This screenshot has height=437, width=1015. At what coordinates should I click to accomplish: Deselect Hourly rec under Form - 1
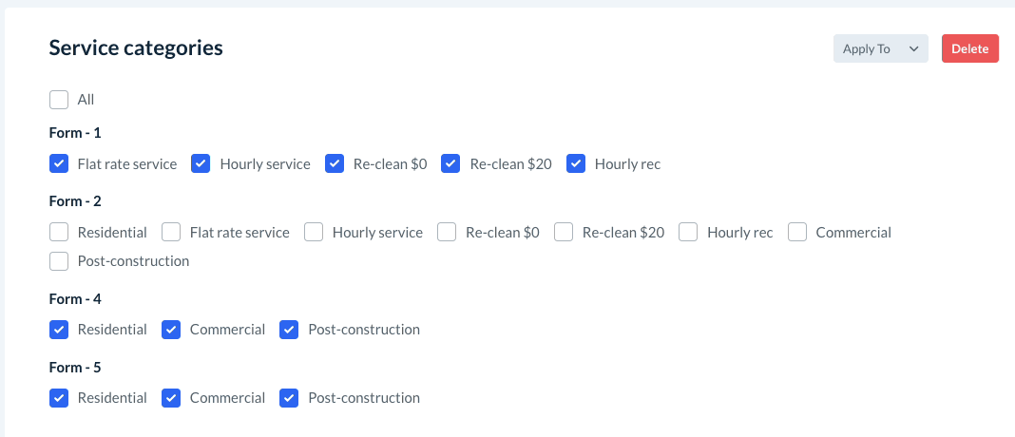point(576,163)
